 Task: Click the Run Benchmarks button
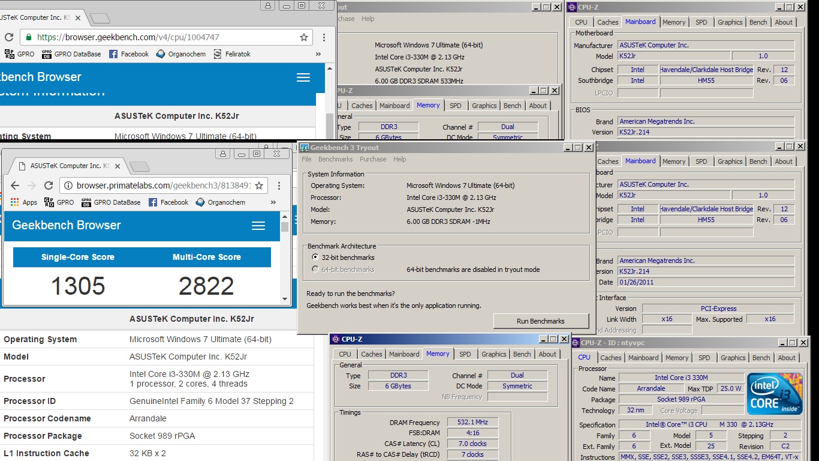541,321
